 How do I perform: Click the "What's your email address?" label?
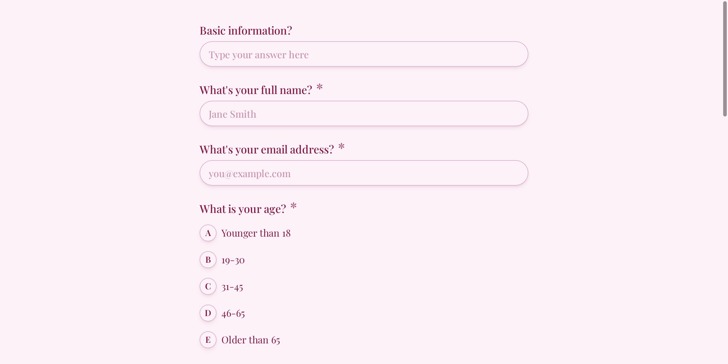point(267,150)
